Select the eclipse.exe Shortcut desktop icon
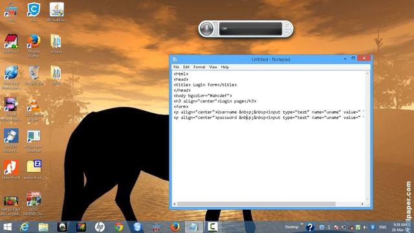 coord(34,141)
